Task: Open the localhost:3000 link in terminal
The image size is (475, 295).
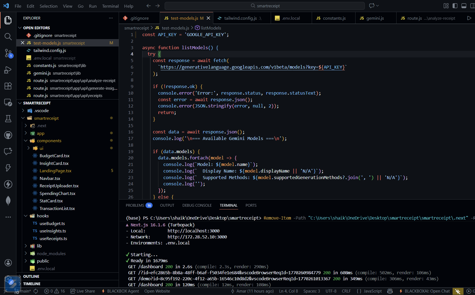Action: (x=193, y=231)
